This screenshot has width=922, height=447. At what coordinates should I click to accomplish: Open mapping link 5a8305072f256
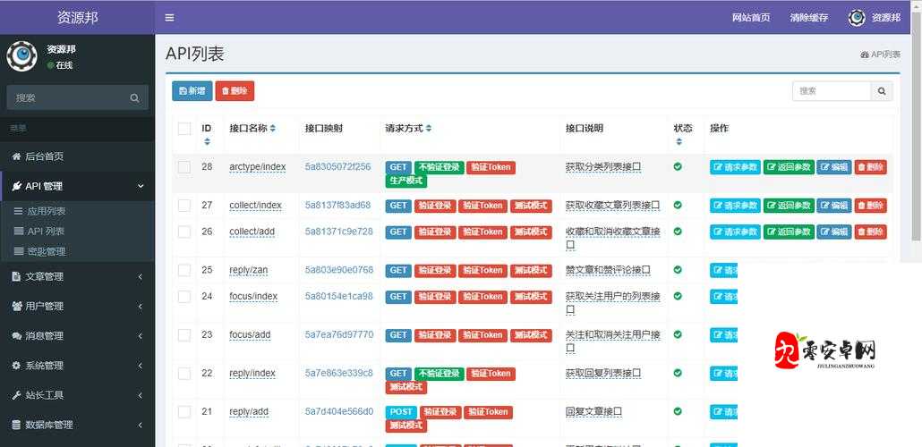[338, 167]
